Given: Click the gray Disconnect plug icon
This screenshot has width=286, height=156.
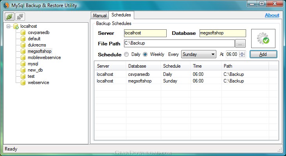Looking at the screenshot, I should [20, 17].
